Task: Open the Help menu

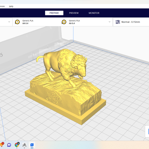Action: click(11, 6)
